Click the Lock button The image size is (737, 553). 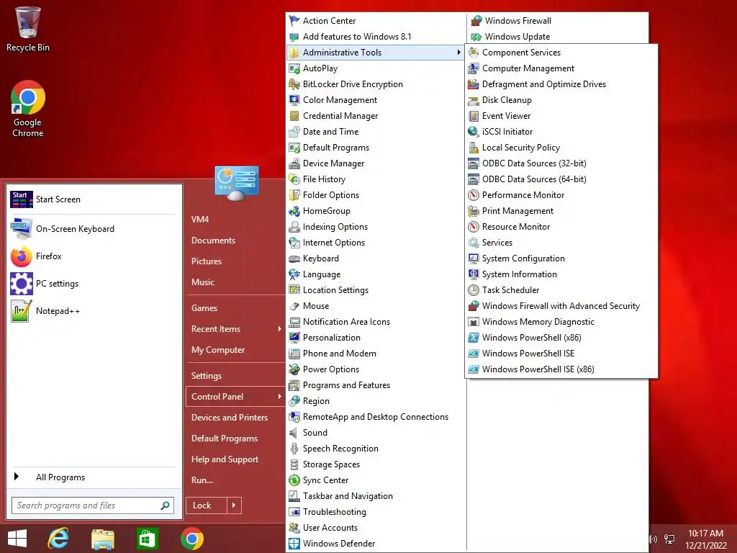point(207,505)
